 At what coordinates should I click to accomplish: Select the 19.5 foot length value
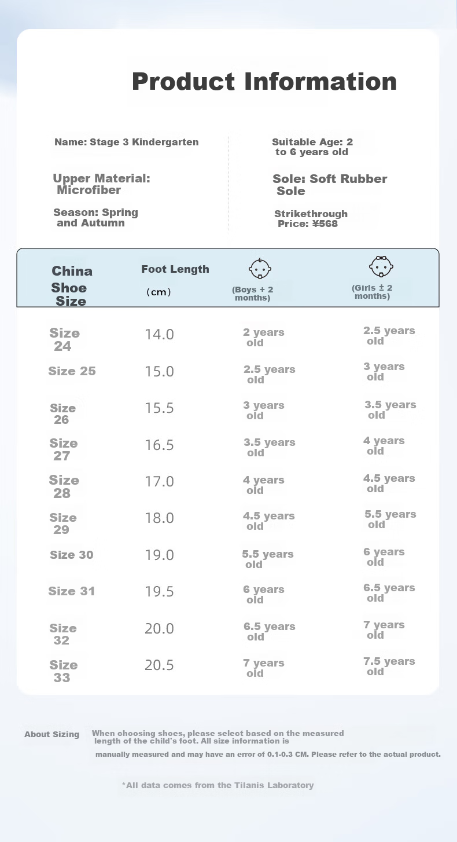click(x=159, y=591)
